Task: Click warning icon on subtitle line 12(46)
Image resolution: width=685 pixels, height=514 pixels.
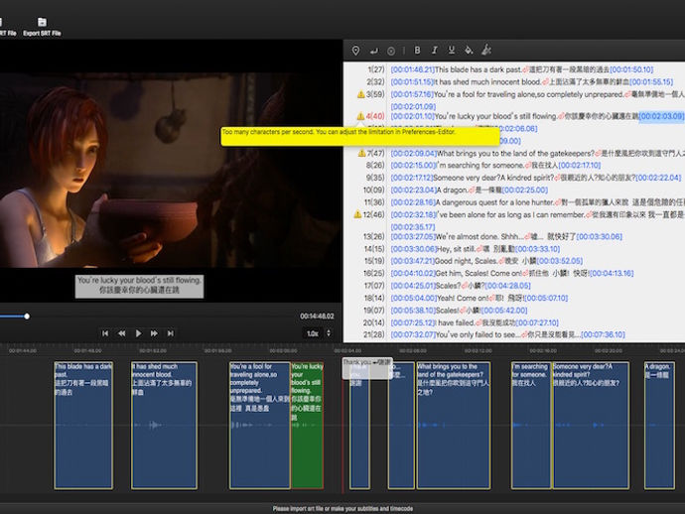Action: click(357, 214)
